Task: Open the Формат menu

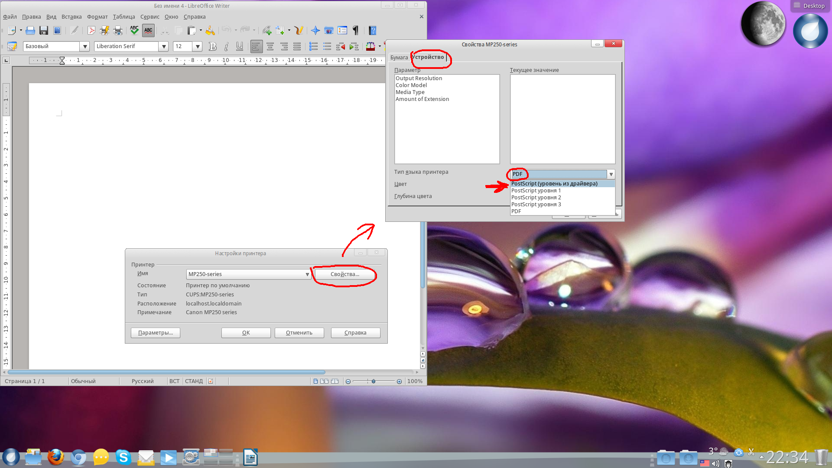Action: (x=97, y=17)
